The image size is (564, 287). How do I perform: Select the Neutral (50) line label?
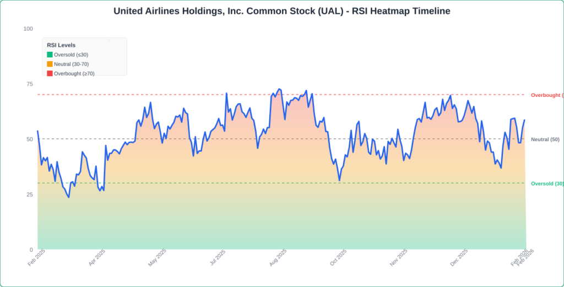(x=545, y=139)
